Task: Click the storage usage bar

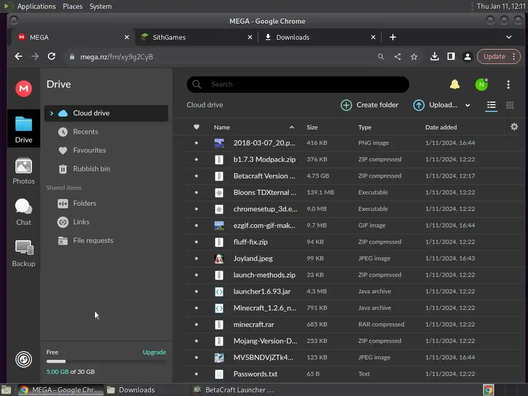Action: click(106, 361)
